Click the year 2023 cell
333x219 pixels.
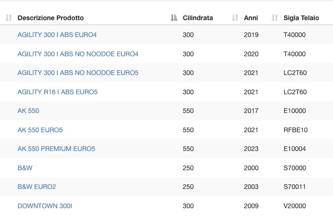[251, 149]
